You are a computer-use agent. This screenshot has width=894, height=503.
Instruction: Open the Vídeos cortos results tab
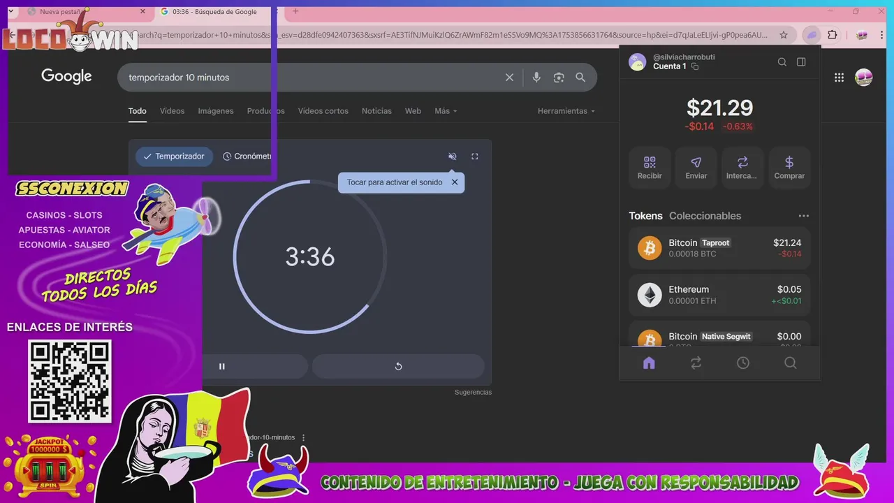tap(323, 111)
